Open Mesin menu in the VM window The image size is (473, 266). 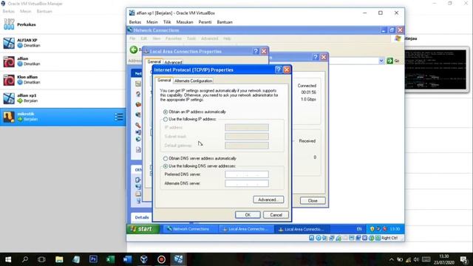click(x=152, y=22)
